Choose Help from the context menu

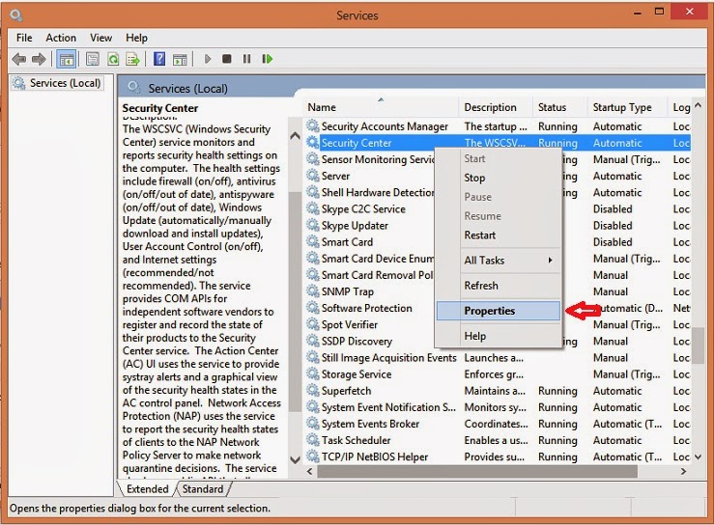[499, 336]
